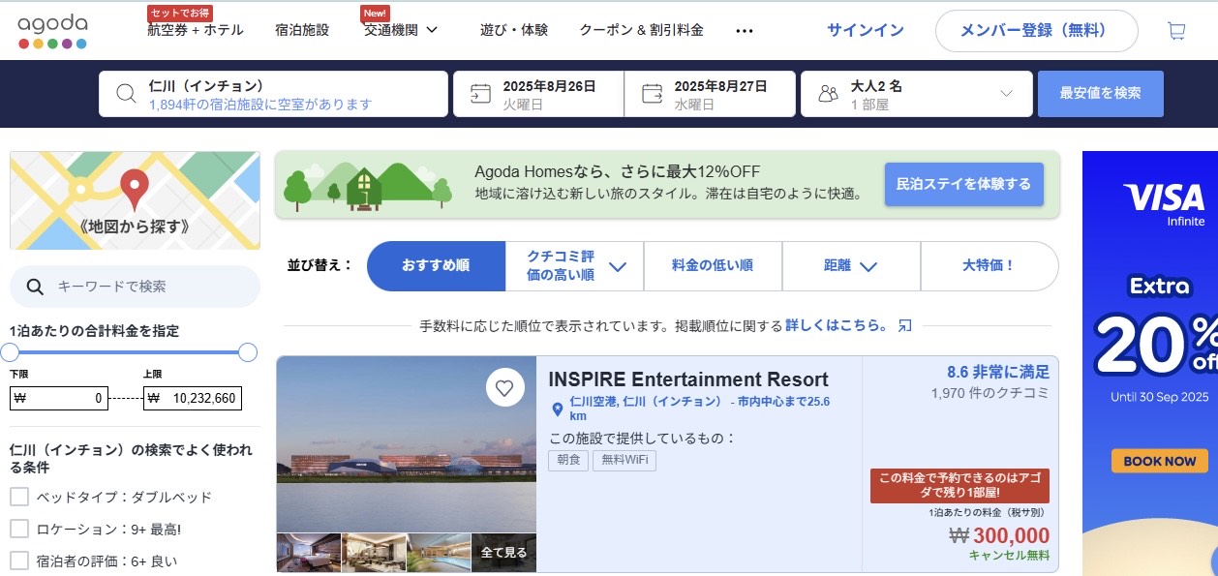Click INSPIRE Entertainment Resort title
The width and height of the screenshot is (1218, 576).
click(x=688, y=379)
